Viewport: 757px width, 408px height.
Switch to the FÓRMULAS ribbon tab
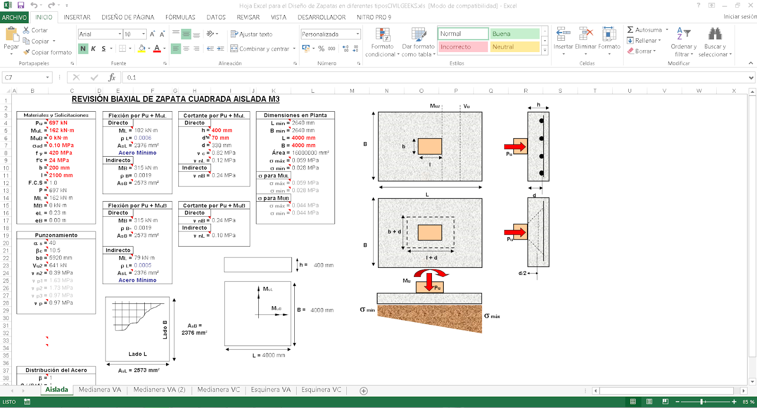tap(180, 18)
